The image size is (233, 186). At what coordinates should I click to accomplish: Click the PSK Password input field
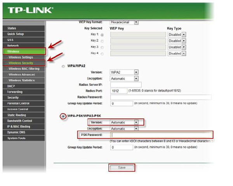click(x=161, y=135)
